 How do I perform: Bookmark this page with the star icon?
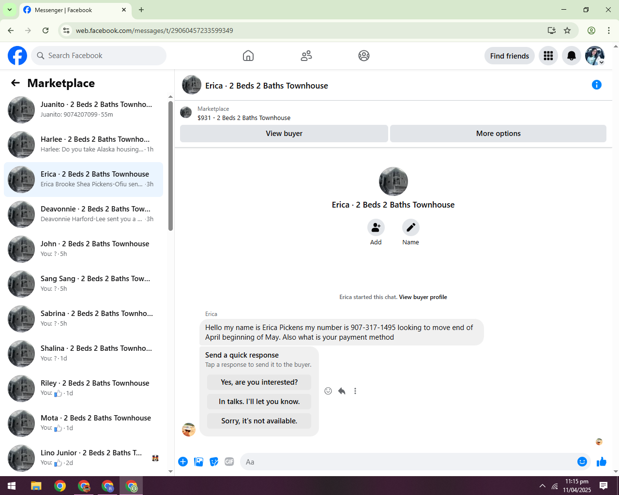tap(567, 30)
